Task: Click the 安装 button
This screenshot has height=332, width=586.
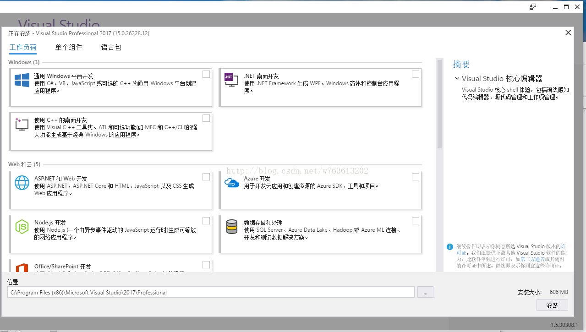Action: point(552,305)
